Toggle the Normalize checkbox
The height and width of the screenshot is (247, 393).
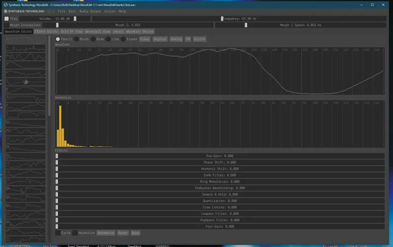(75, 233)
